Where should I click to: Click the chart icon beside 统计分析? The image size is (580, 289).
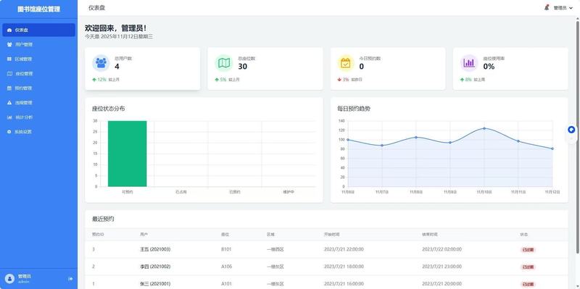(x=9, y=117)
